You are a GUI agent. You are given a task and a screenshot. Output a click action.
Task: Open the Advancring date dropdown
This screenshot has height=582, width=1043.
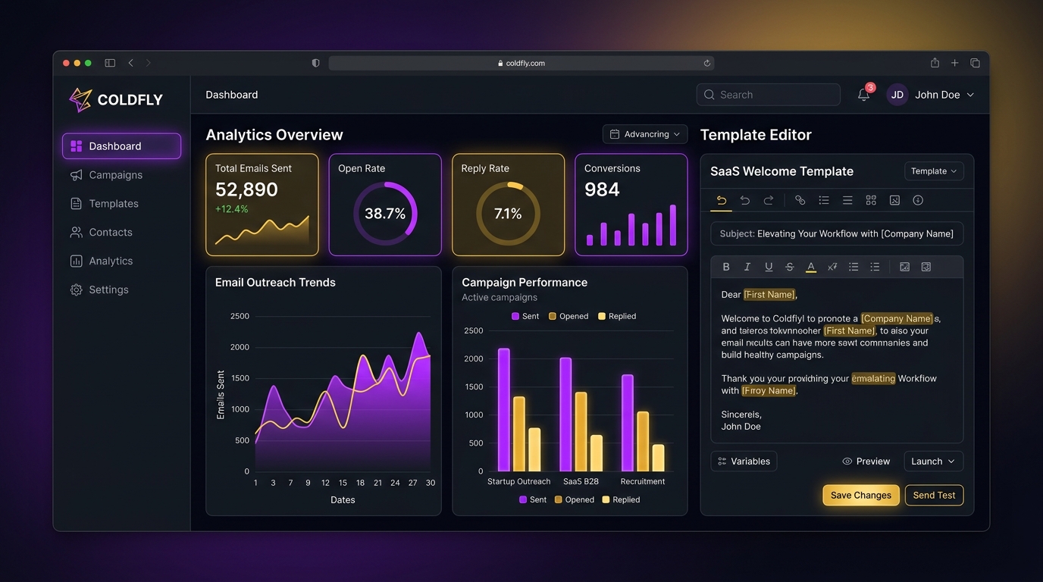point(645,134)
